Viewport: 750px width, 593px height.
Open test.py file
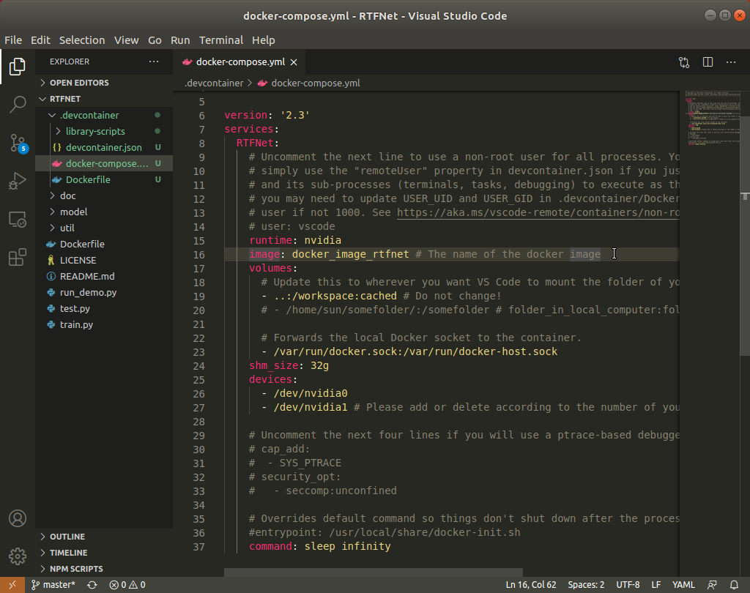click(x=104, y=308)
